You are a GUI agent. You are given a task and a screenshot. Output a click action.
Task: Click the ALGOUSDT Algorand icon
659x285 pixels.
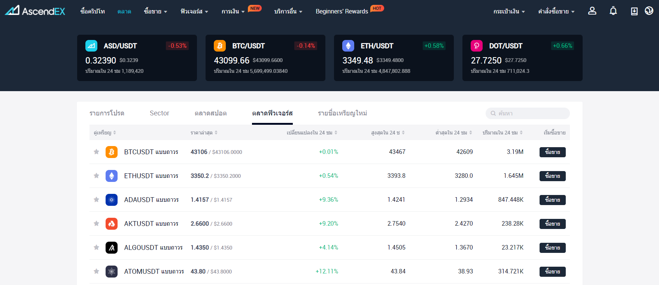[x=112, y=248]
